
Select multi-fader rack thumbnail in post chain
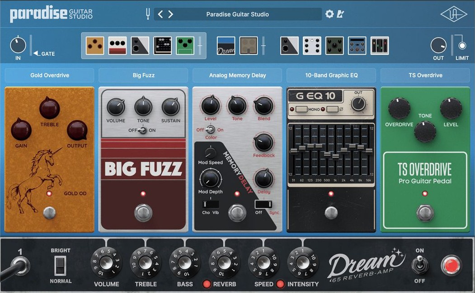[380, 46]
